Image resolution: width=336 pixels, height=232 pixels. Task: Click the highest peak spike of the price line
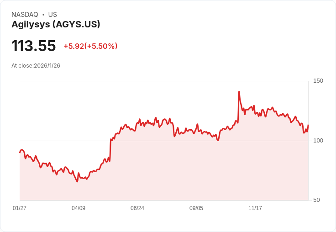pyautogui.click(x=239, y=92)
